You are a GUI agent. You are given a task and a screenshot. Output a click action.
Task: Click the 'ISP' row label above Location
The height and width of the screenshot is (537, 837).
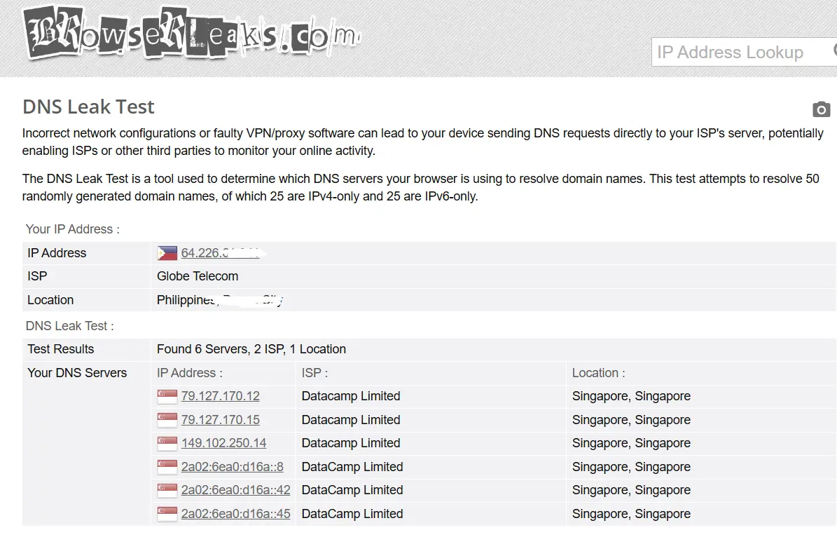coord(37,276)
